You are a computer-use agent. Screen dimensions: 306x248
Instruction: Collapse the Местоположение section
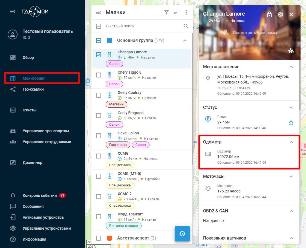291,67
